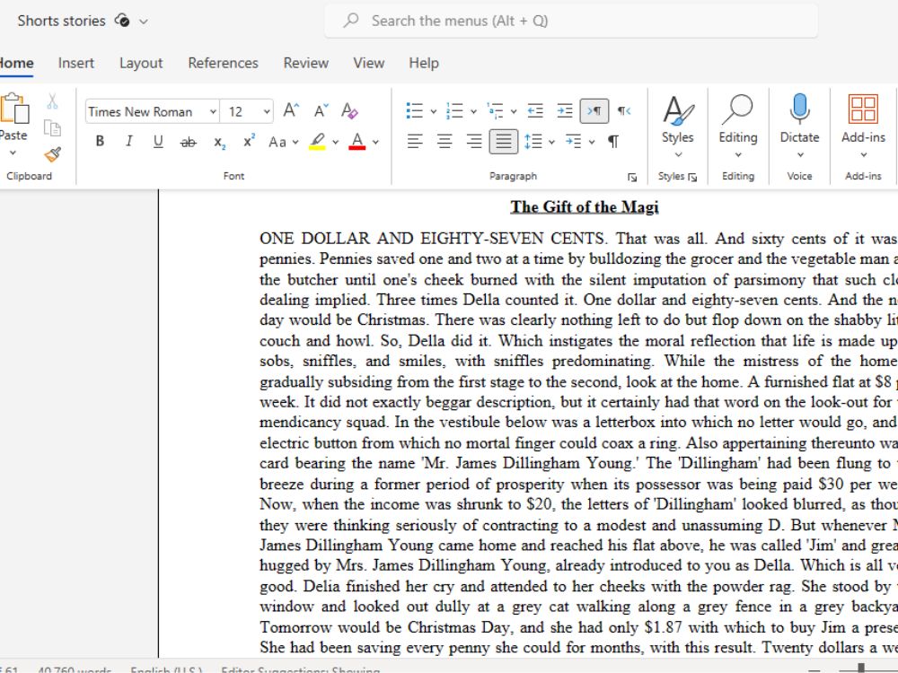
Task: Toggle show paragraph marks
Action: 612,142
